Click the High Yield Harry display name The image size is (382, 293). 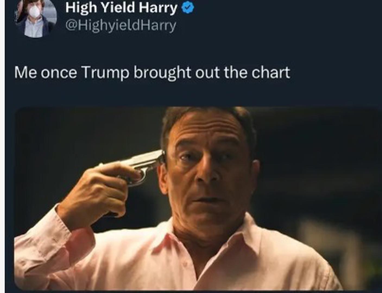pos(121,8)
